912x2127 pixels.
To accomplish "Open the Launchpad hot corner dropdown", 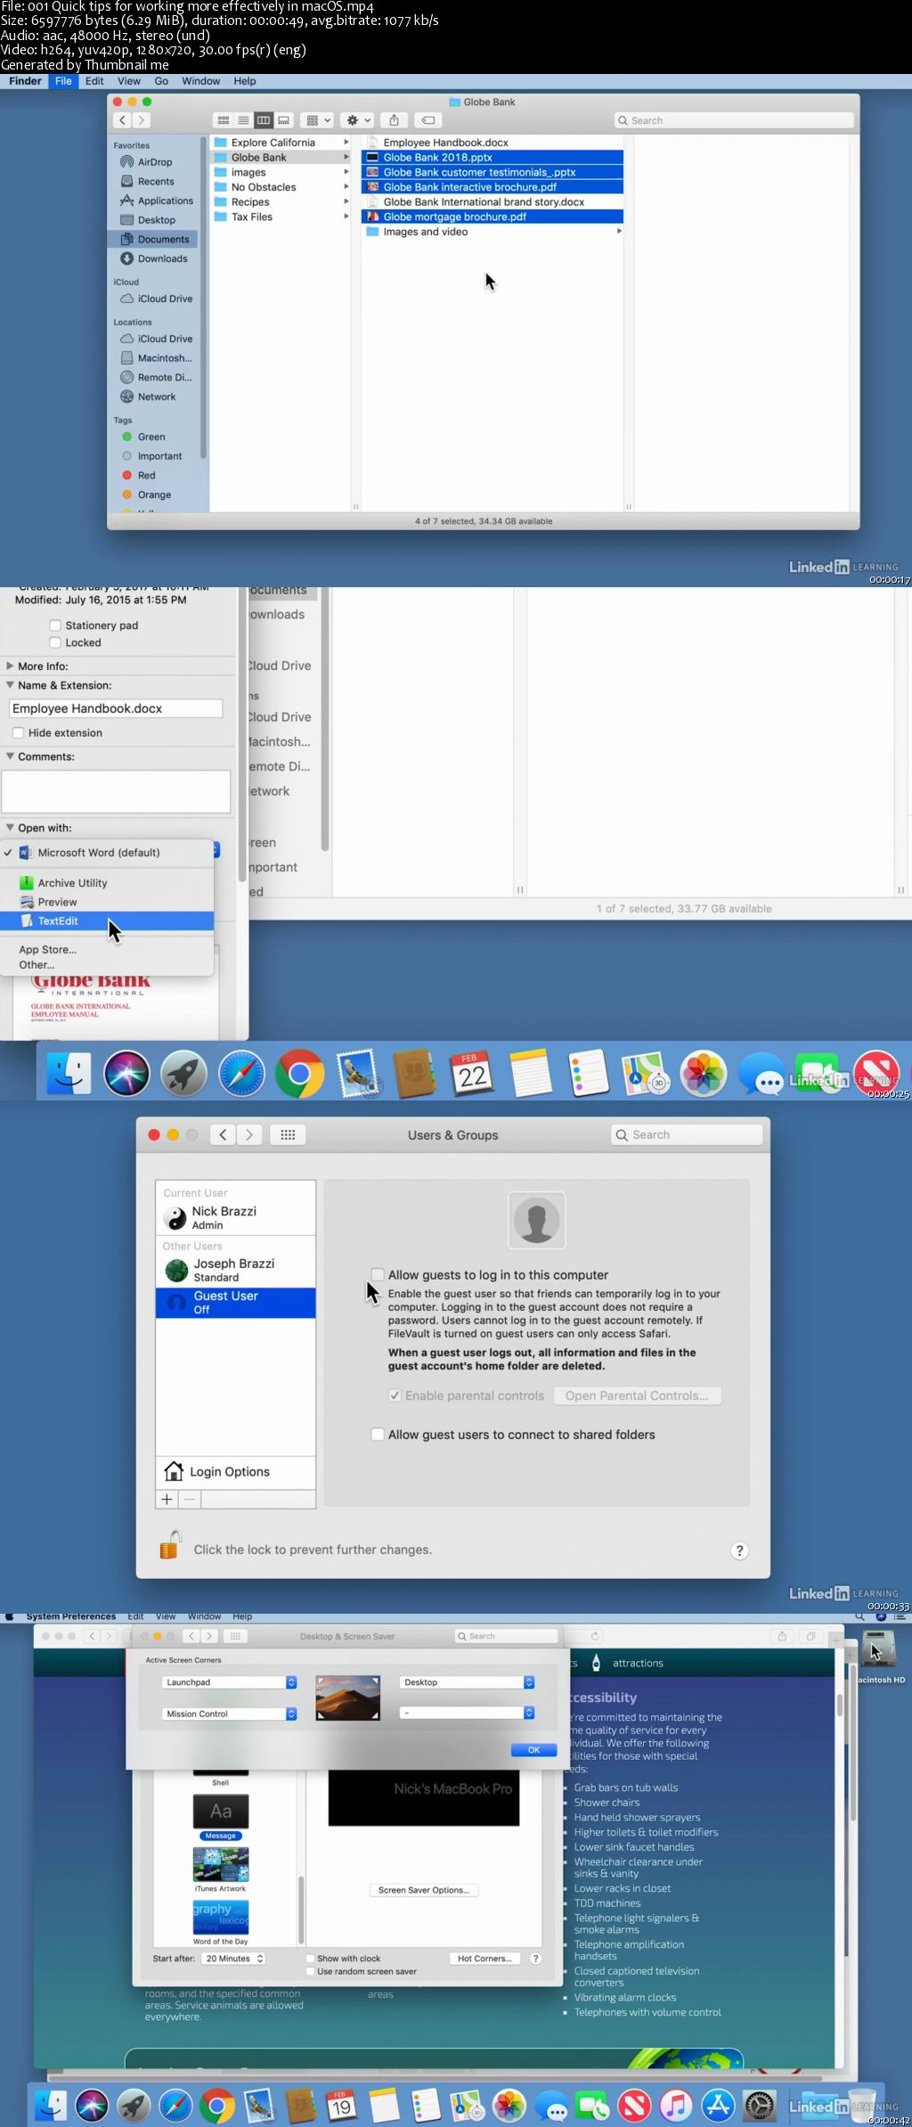I will coord(230,1682).
